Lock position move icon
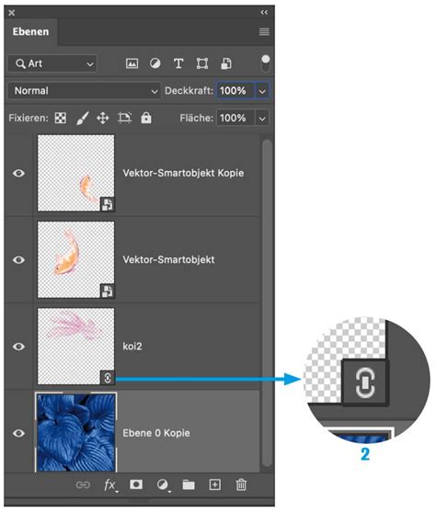The height and width of the screenshot is (513, 436). point(103,118)
